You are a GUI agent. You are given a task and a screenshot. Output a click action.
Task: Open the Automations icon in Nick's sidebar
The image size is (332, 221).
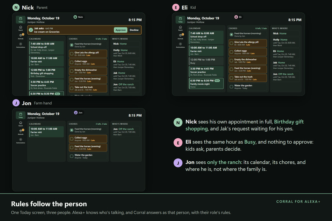[x=21, y=45]
